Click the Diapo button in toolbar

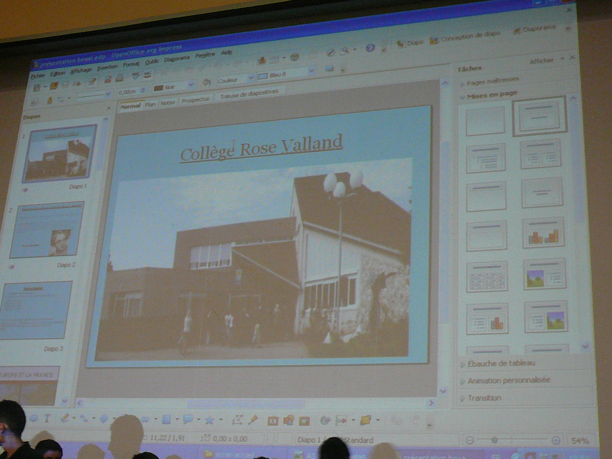coord(410,43)
